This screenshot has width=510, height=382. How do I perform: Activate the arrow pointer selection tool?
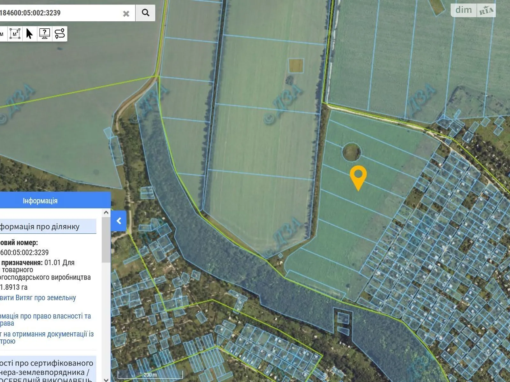pos(29,34)
